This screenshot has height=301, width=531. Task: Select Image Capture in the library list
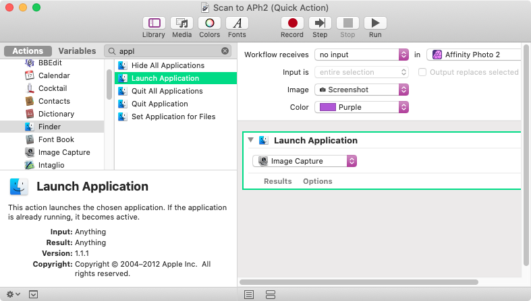click(52, 152)
